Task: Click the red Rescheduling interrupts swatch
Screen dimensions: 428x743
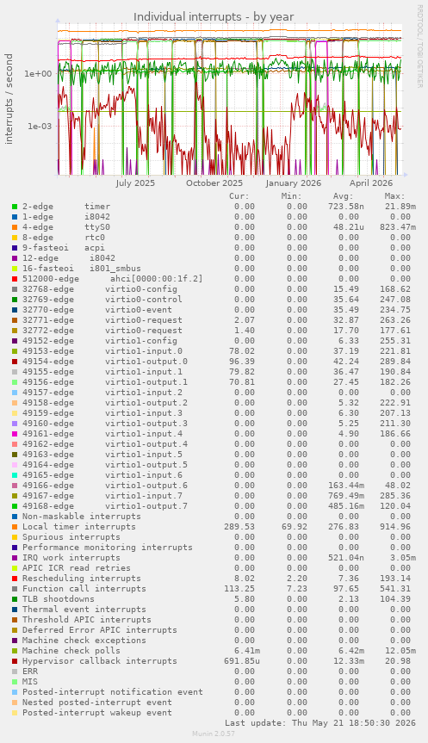Action: pyautogui.click(x=15, y=579)
